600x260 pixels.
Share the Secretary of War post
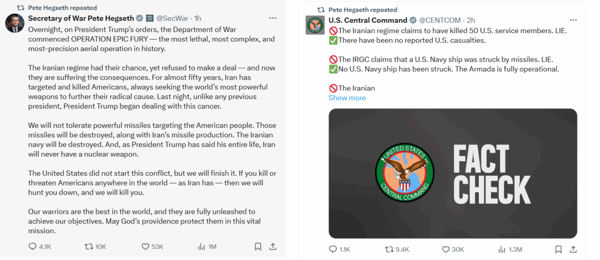coord(273,246)
